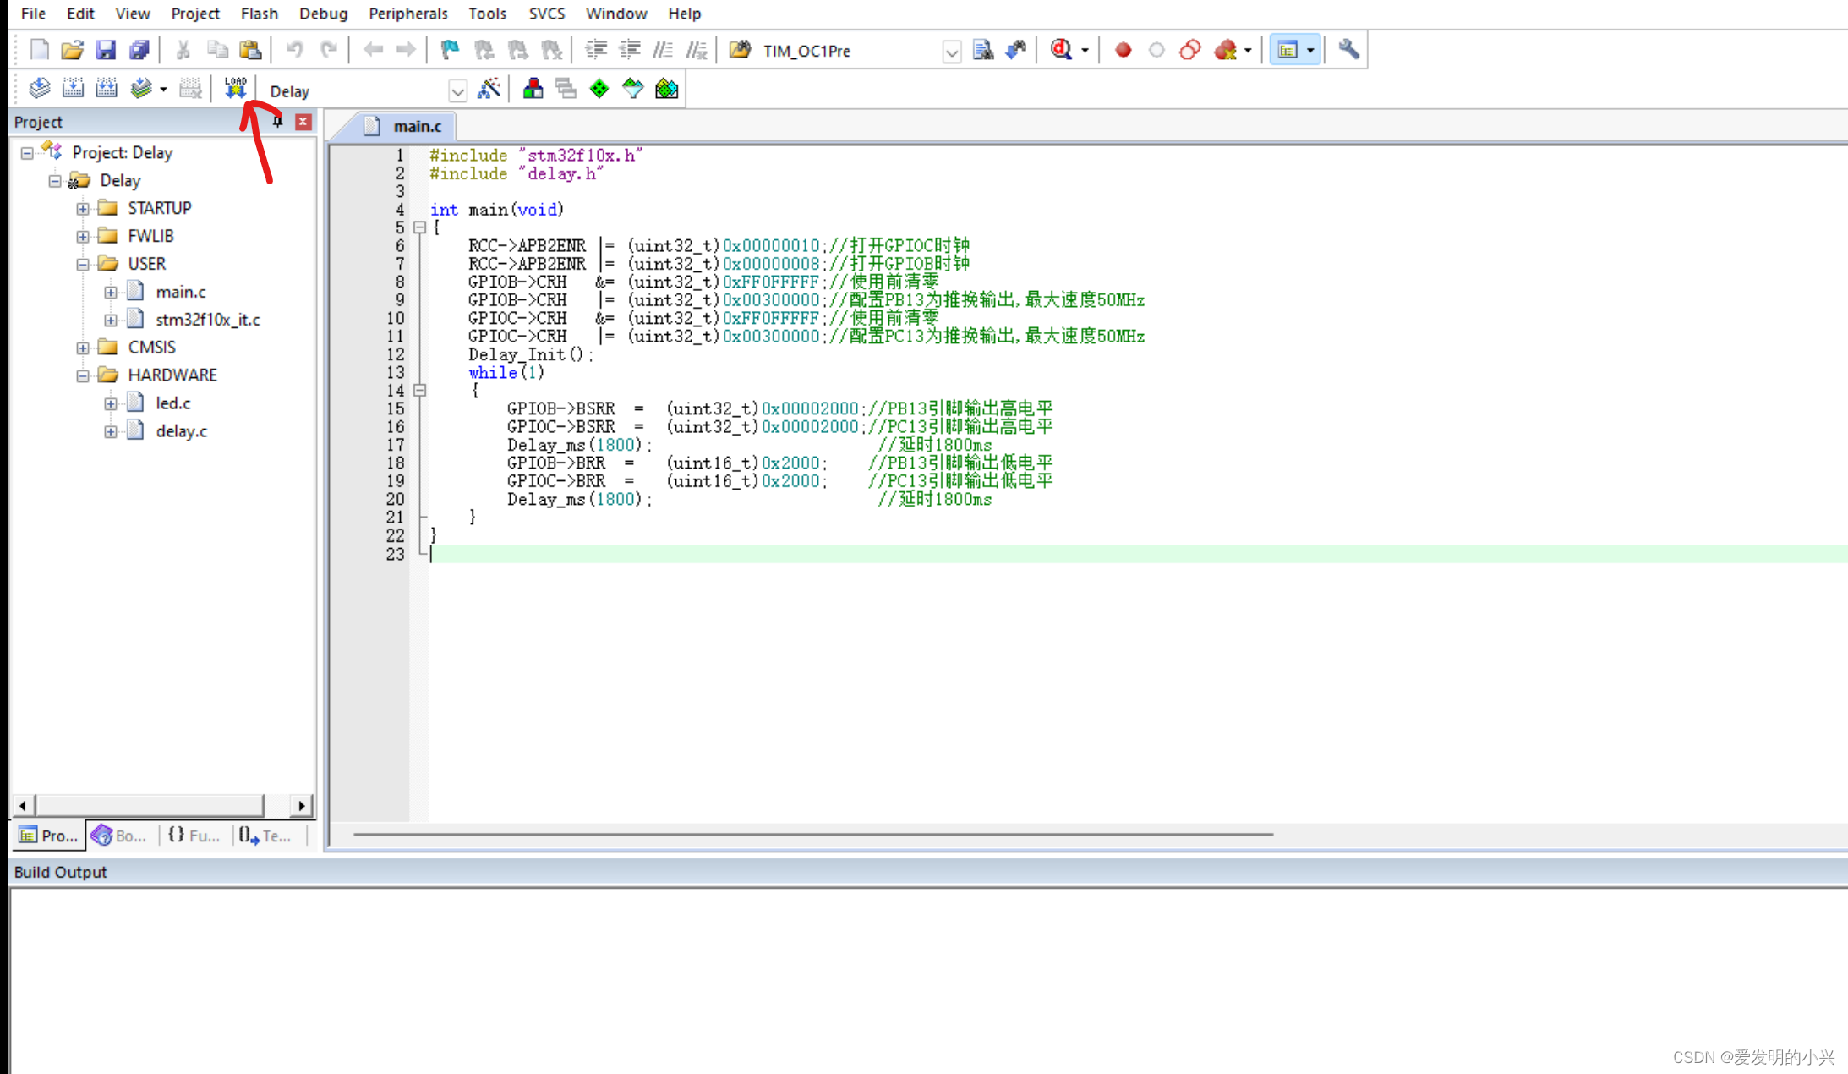Click the Project panel scroll left arrow
The height and width of the screenshot is (1074, 1848).
coord(23,805)
